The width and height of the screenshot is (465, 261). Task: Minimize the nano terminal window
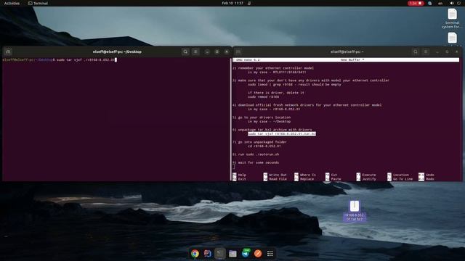[437, 51]
